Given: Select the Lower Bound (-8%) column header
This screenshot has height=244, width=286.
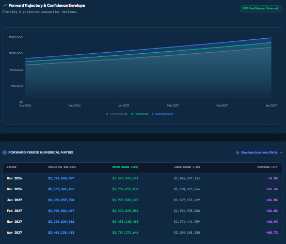Looking at the screenshot, I should click(x=187, y=167).
